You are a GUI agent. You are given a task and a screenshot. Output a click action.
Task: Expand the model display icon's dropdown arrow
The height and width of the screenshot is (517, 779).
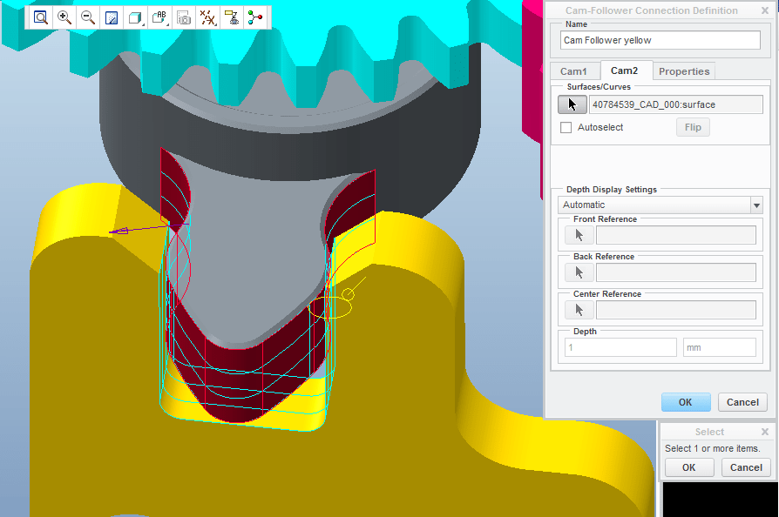click(142, 23)
